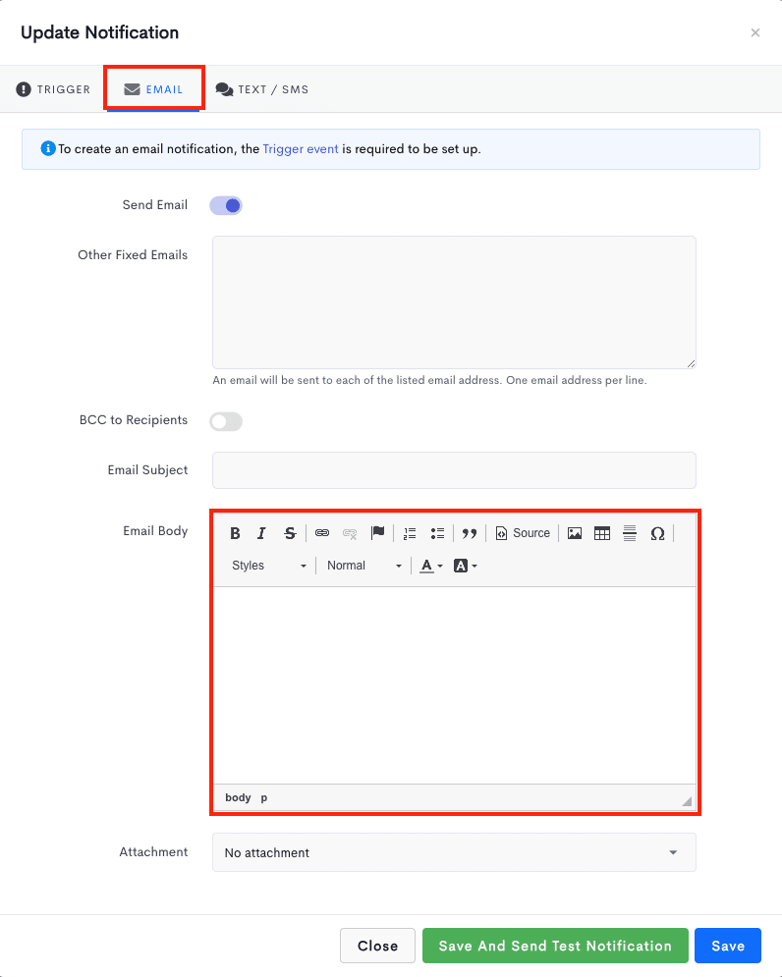Insert an image into the email body
This screenshot has height=977, width=782.
click(575, 533)
